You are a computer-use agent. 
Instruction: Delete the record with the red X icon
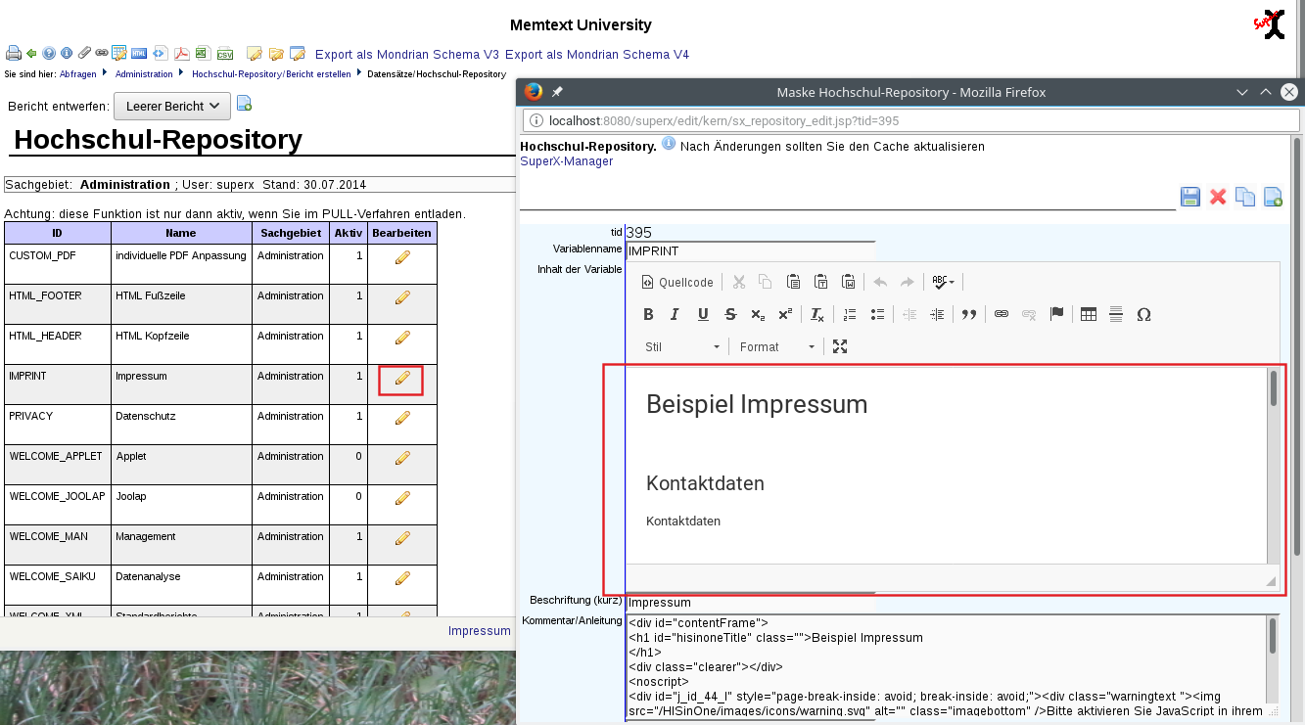point(1218,197)
